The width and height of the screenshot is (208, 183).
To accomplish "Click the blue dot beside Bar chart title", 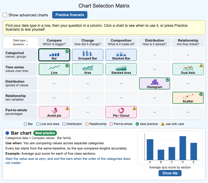I will (7, 133).
